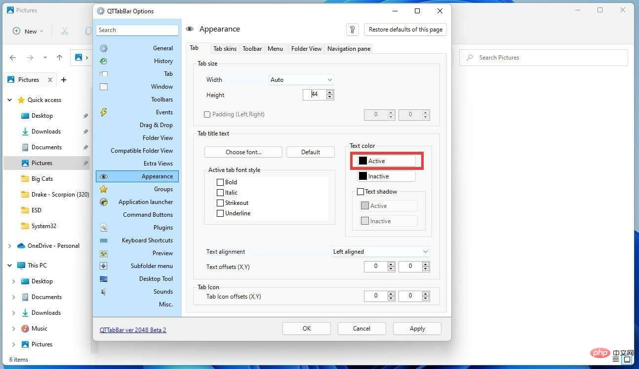Expand Documents under This PC
Image resolution: width=639 pixels, height=369 pixels.
point(14,297)
